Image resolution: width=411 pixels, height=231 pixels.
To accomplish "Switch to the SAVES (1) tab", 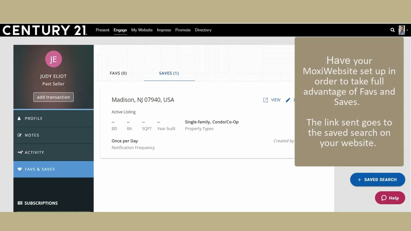I will click(169, 73).
